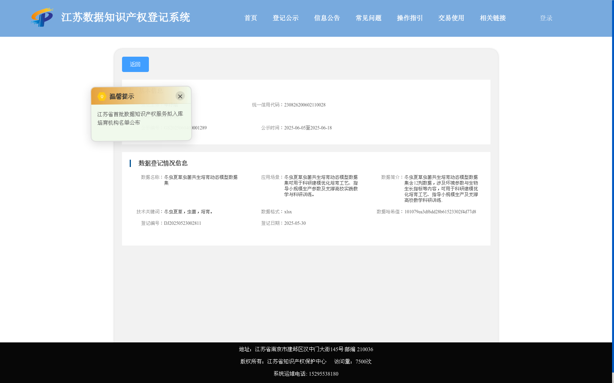Select the 公示时间 date range
The width and height of the screenshot is (614, 383).
(308, 128)
